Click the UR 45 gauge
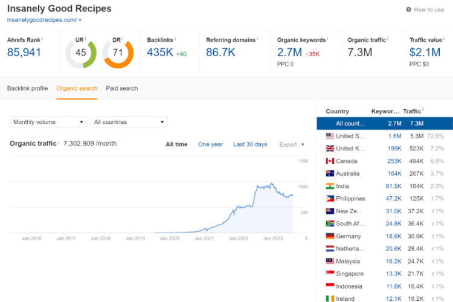The width and height of the screenshot is (453, 302). (81, 54)
